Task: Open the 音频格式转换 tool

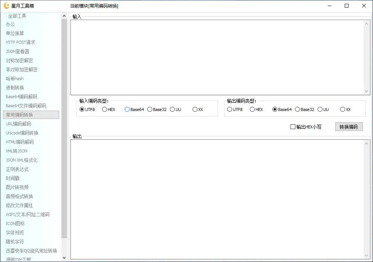Action: tap(19, 196)
